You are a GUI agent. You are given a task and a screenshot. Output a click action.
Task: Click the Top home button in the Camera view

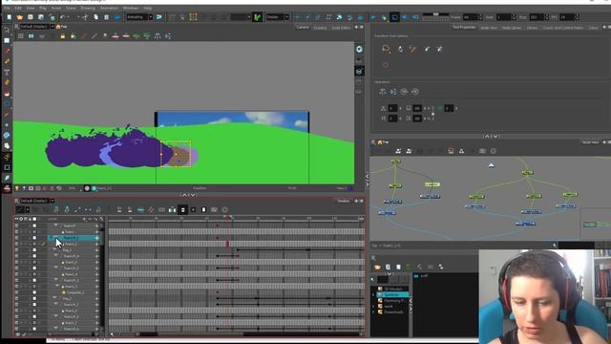pos(58,27)
